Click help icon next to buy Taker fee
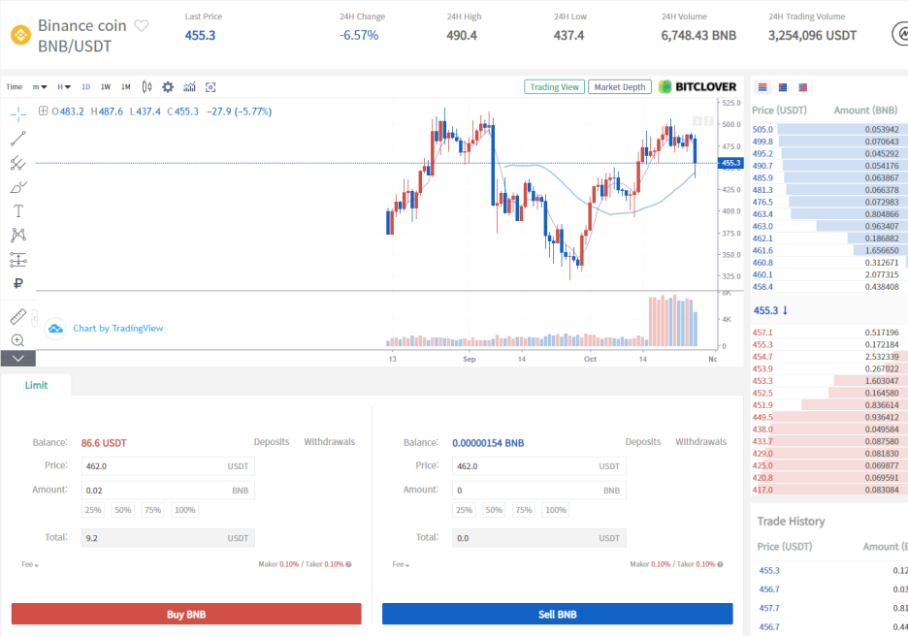 tap(348, 564)
